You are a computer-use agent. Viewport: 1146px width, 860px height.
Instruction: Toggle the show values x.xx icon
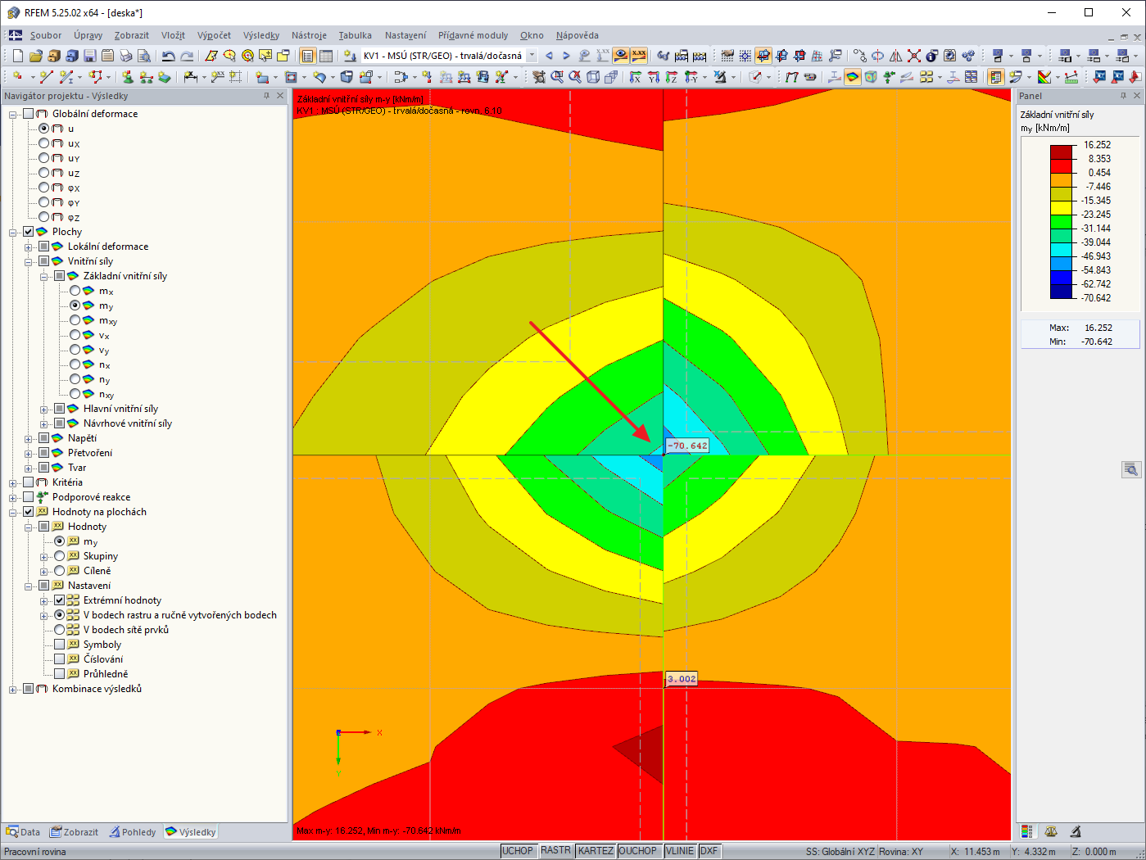[x=639, y=56]
